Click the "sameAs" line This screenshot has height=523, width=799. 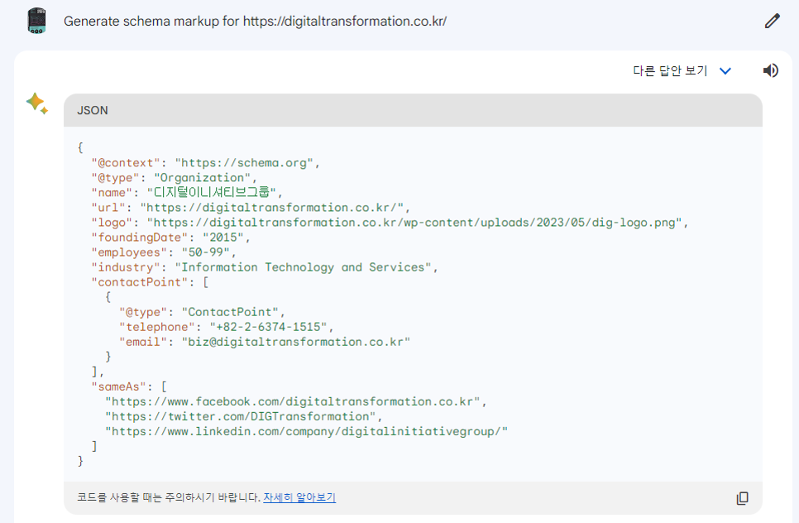129,386
